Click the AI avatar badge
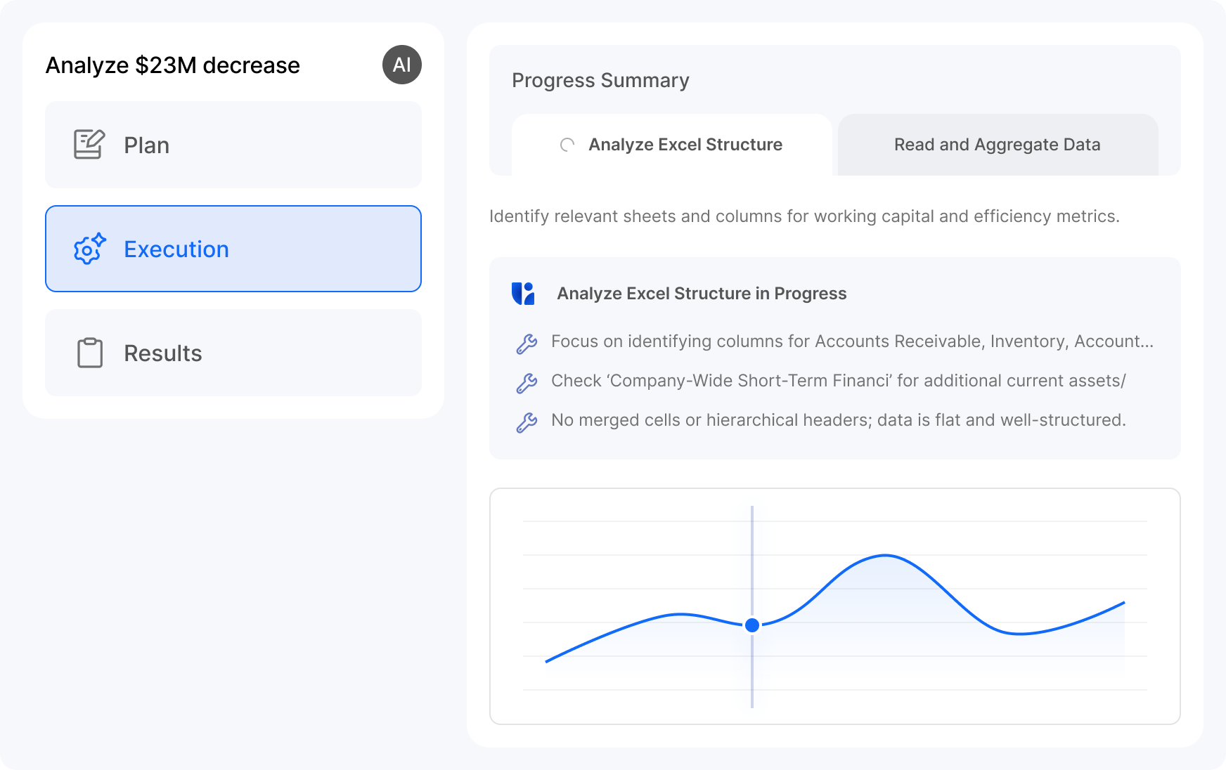1226x770 pixels. click(402, 65)
